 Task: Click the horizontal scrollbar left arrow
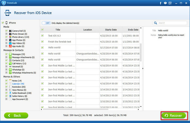pyautogui.click(x=42, y=109)
